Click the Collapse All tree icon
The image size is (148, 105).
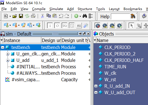click(91, 16)
